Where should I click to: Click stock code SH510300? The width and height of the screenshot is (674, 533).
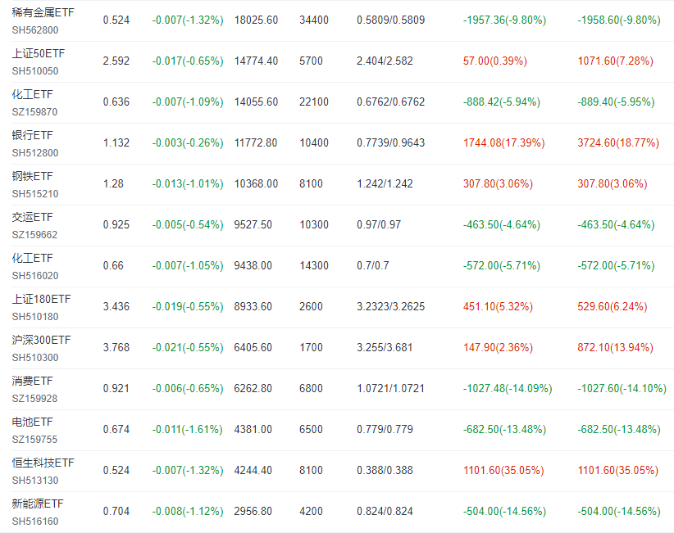tap(35, 358)
